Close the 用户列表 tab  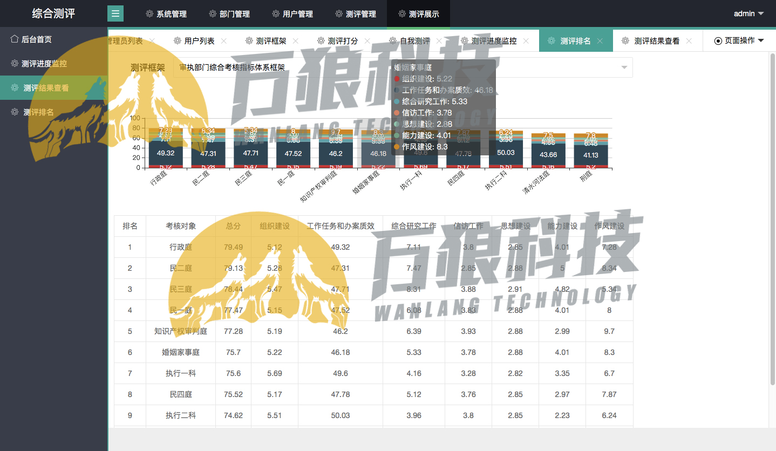224,41
